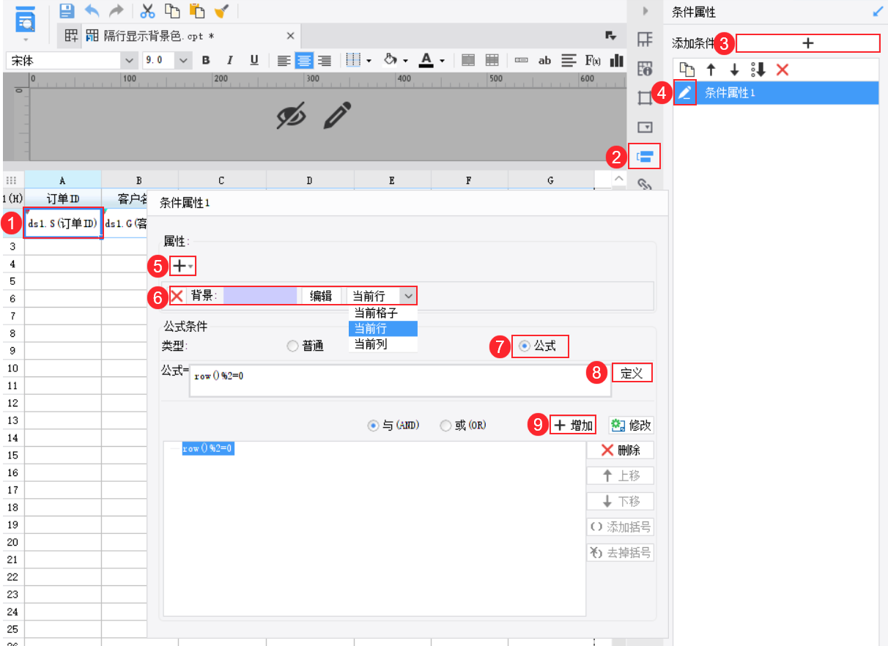Viewport: 888px width, 646px height.
Task: Click the Redo arrow icon
Action: 116,10
